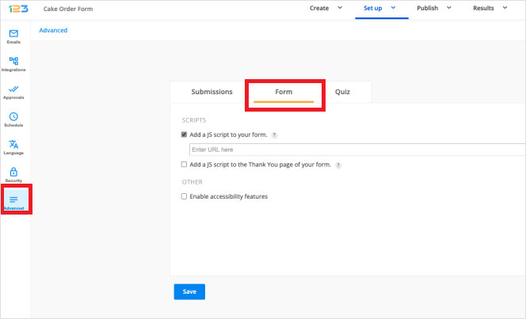Open the Publish menu

(x=428, y=8)
